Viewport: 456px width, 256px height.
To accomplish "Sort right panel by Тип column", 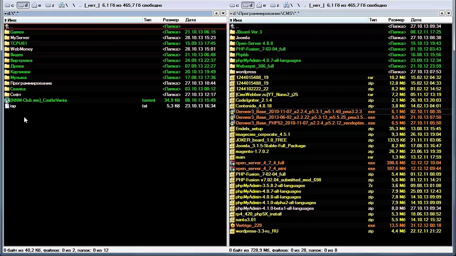I will 377,20.
